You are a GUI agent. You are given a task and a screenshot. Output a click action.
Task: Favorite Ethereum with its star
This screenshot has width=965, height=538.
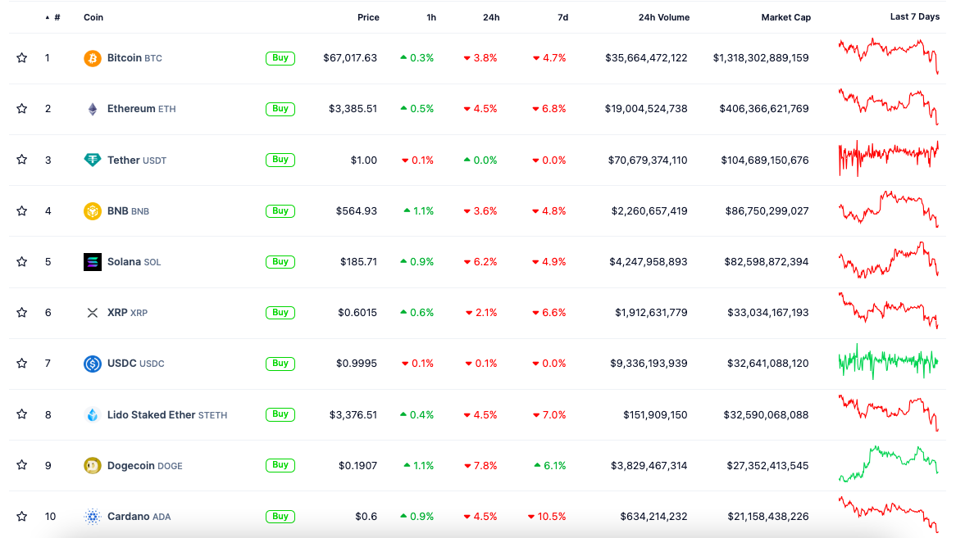pos(22,109)
